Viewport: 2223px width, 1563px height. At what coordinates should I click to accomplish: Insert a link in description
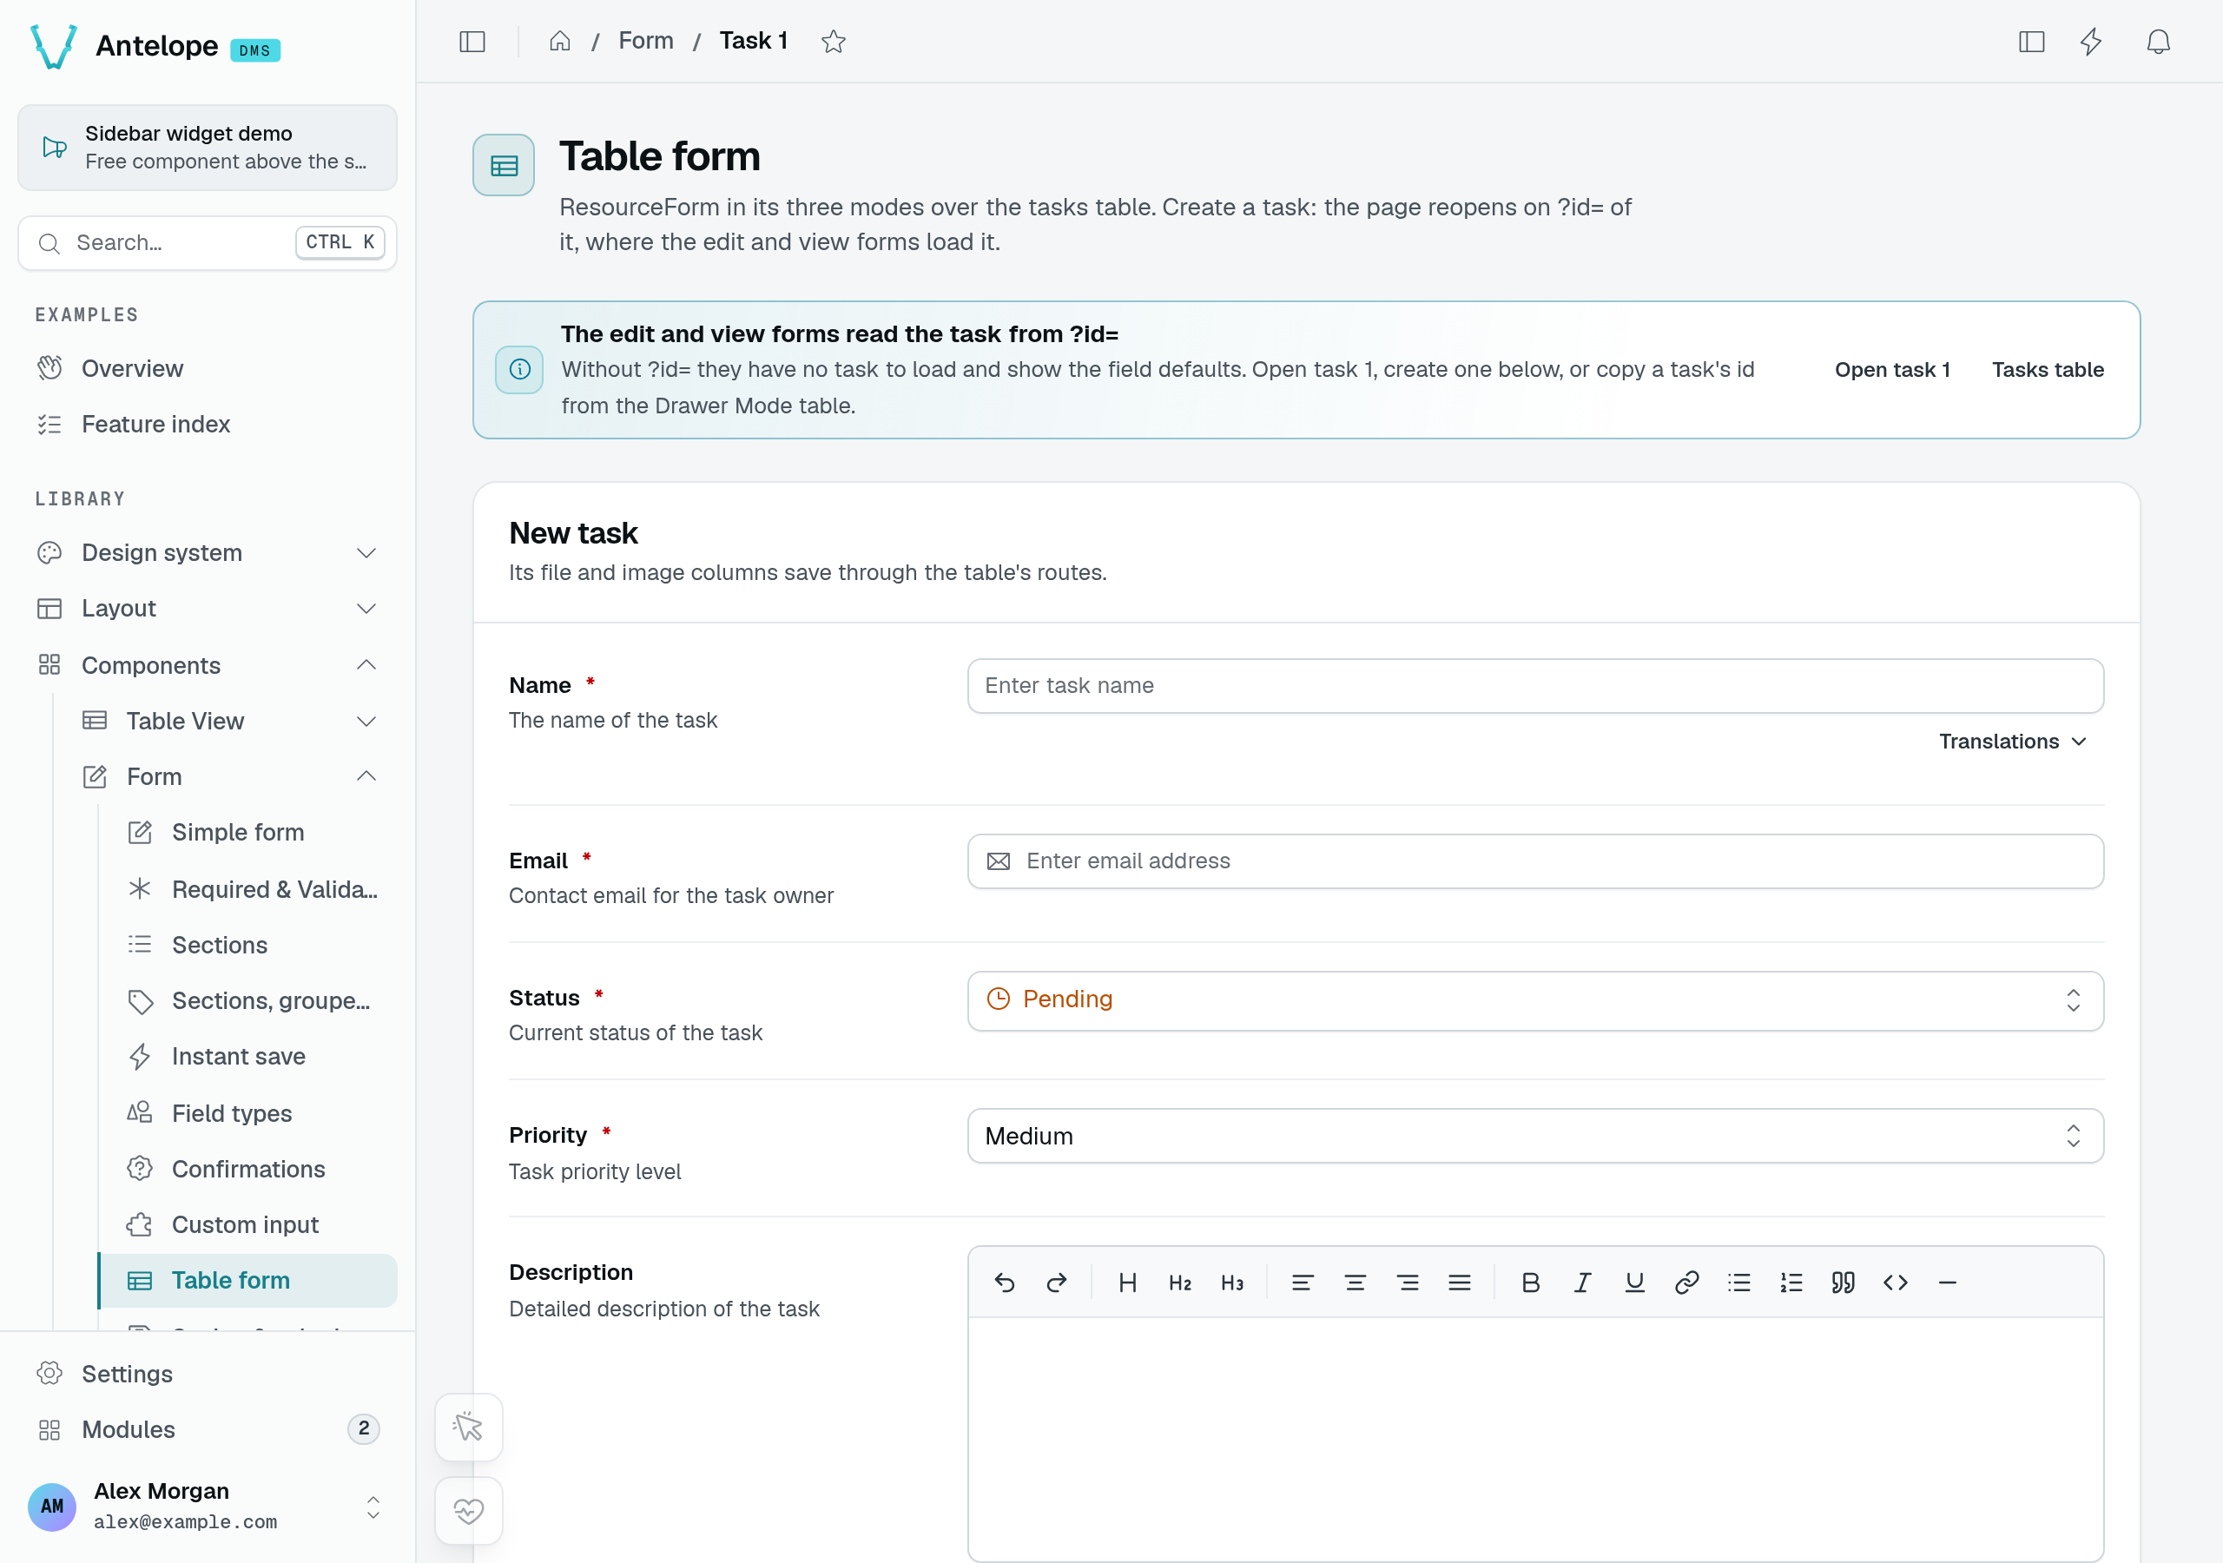coord(1686,1283)
